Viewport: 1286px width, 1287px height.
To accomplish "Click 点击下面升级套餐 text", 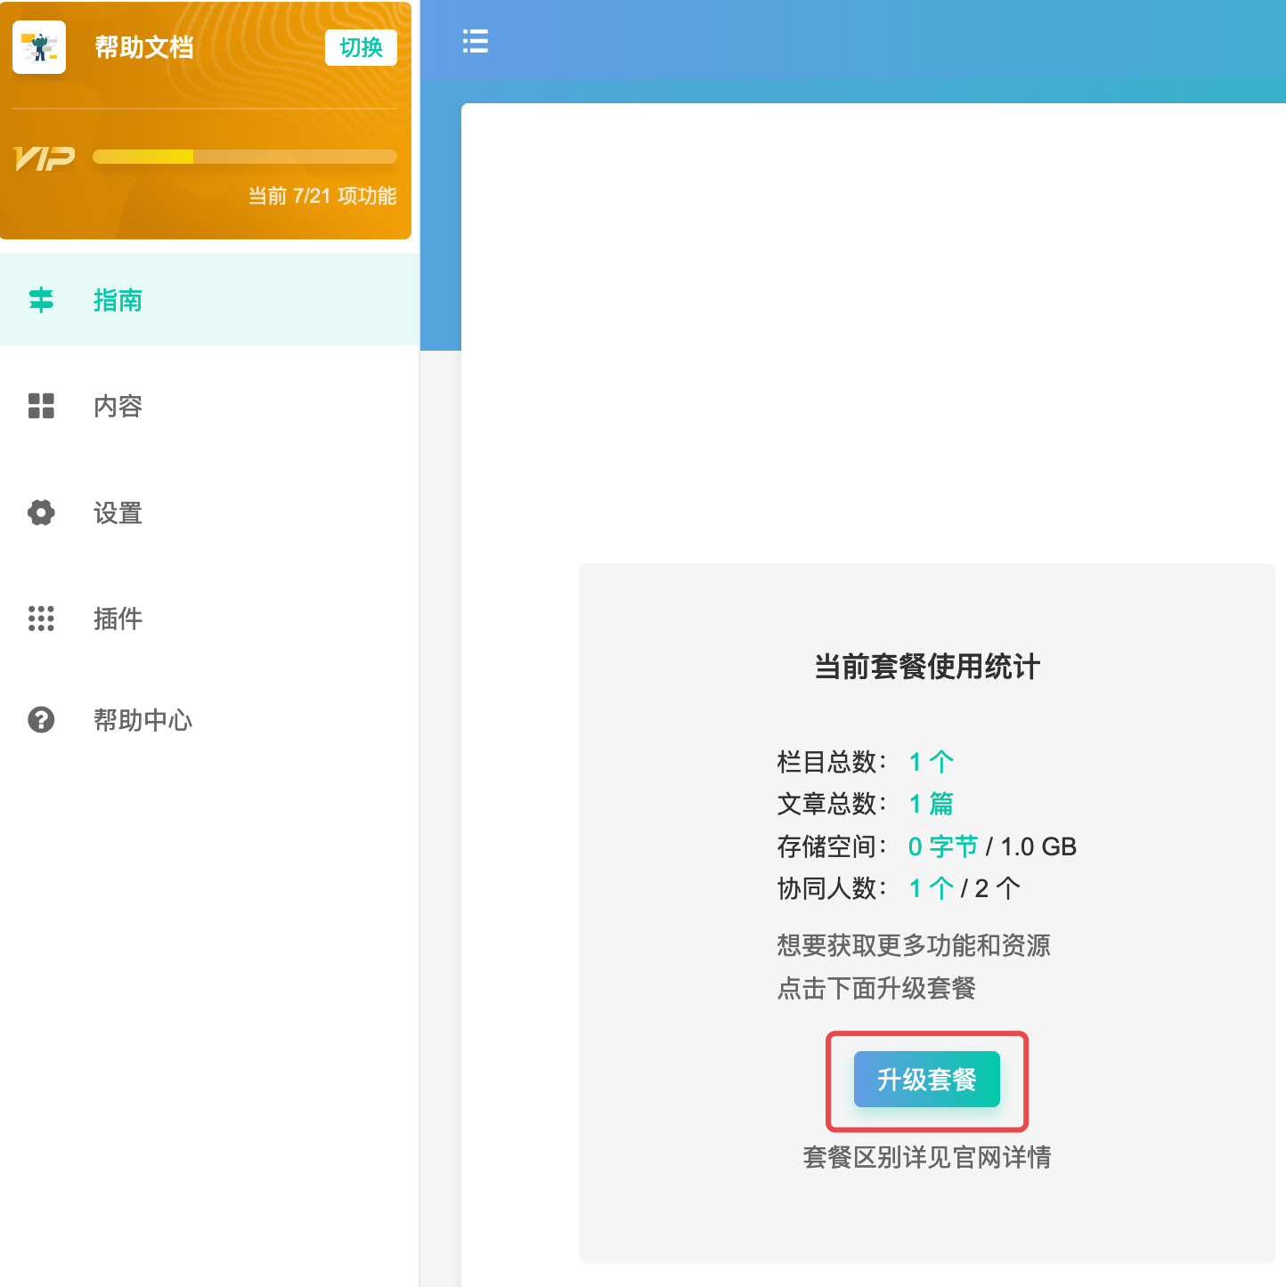I will (x=876, y=988).
